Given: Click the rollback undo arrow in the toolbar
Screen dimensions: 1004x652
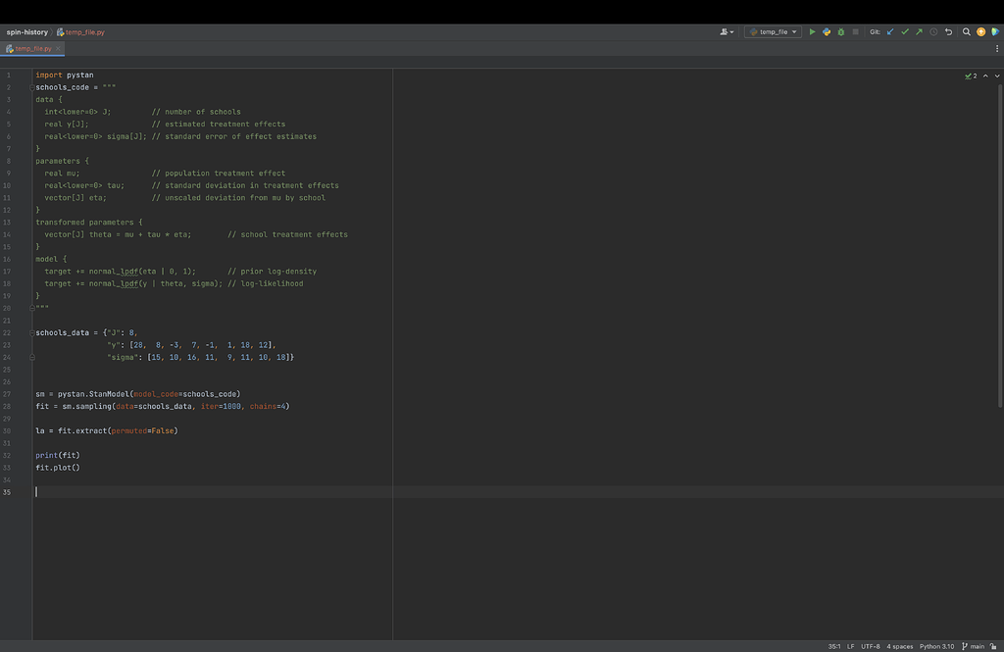Looking at the screenshot, I should click(x=948, y=31).
